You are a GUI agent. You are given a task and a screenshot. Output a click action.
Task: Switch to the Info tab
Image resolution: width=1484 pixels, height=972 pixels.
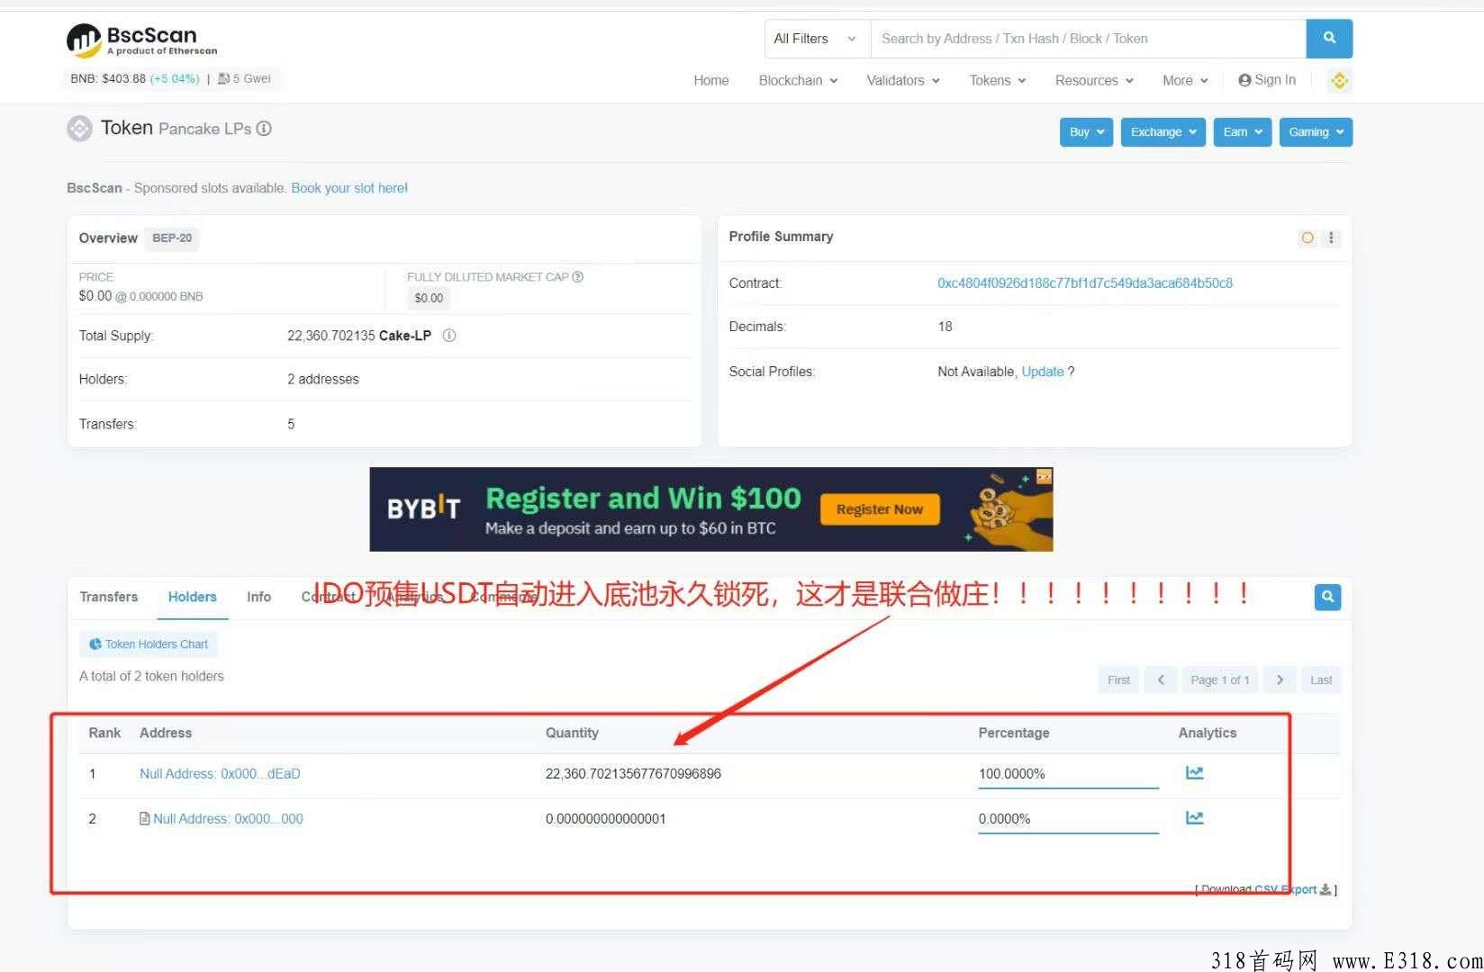pyautogui.click(x=259, y=597)
